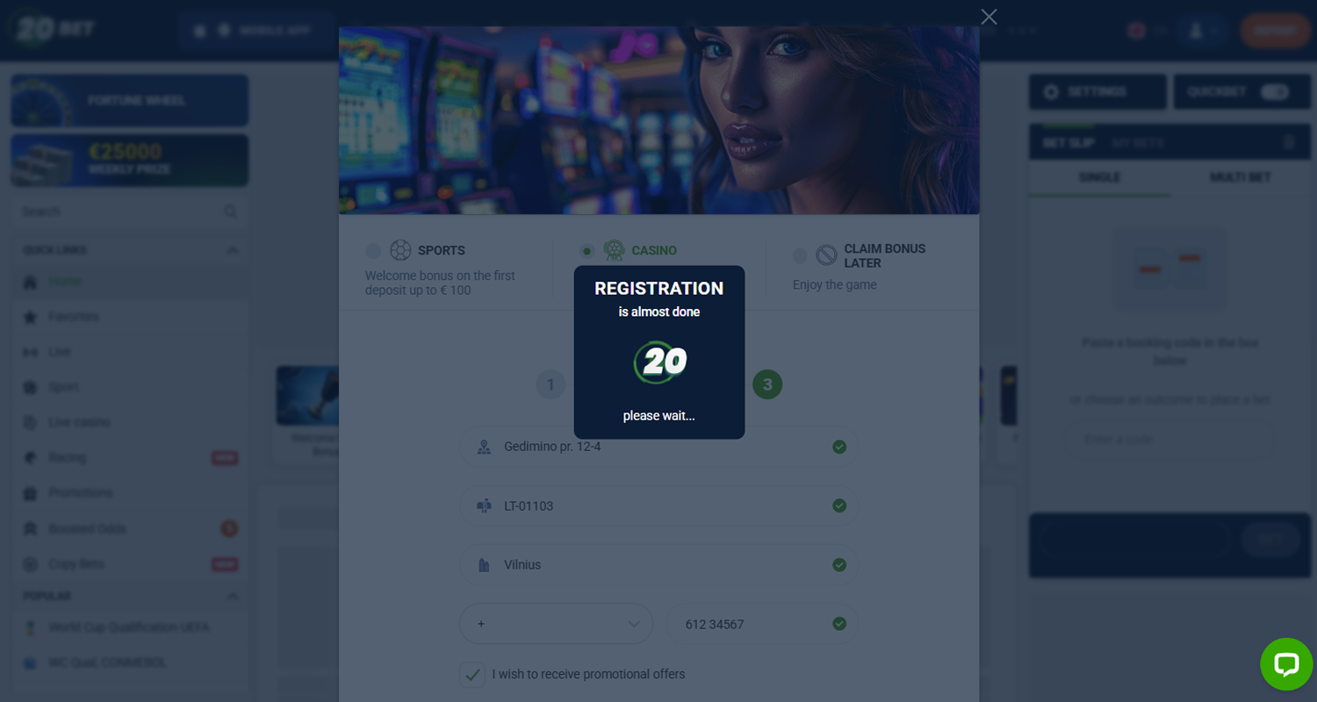
Task: Open the live chat bubble icon
Action: [1286, 664]
